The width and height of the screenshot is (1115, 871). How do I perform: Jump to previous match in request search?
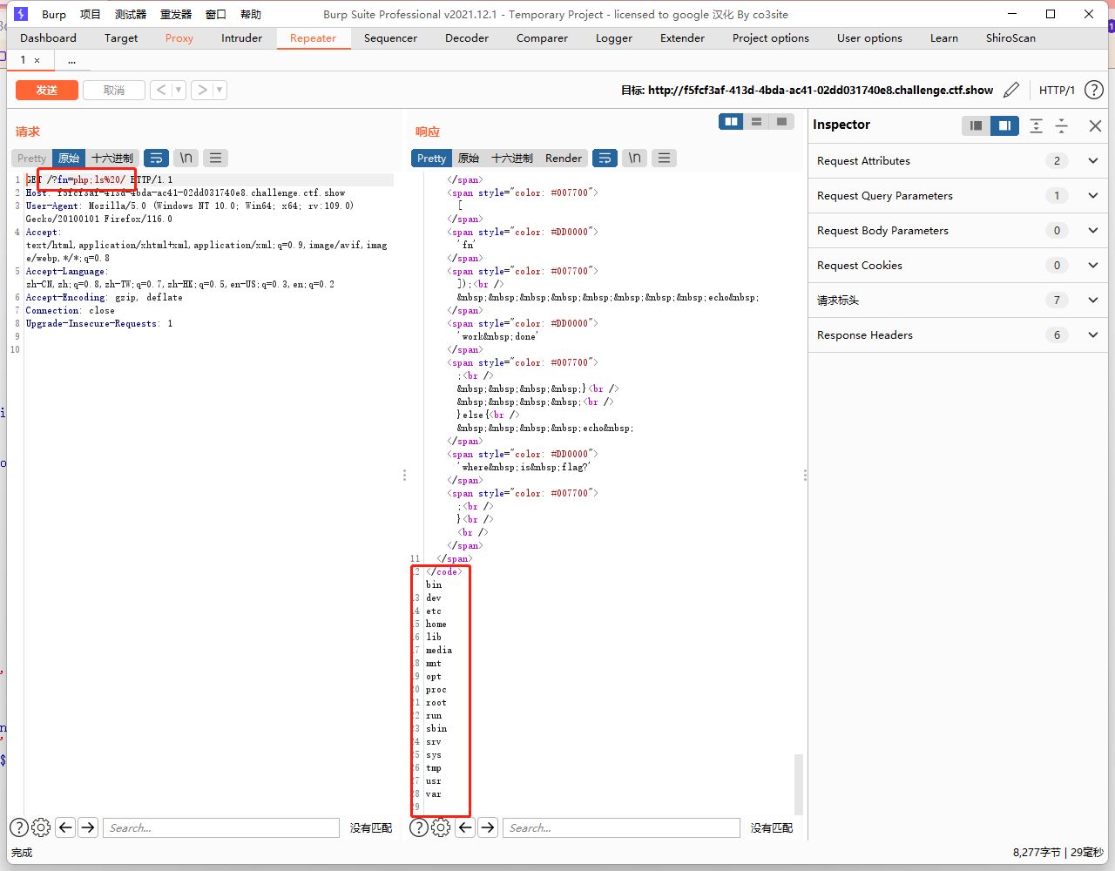coord(65,827)
